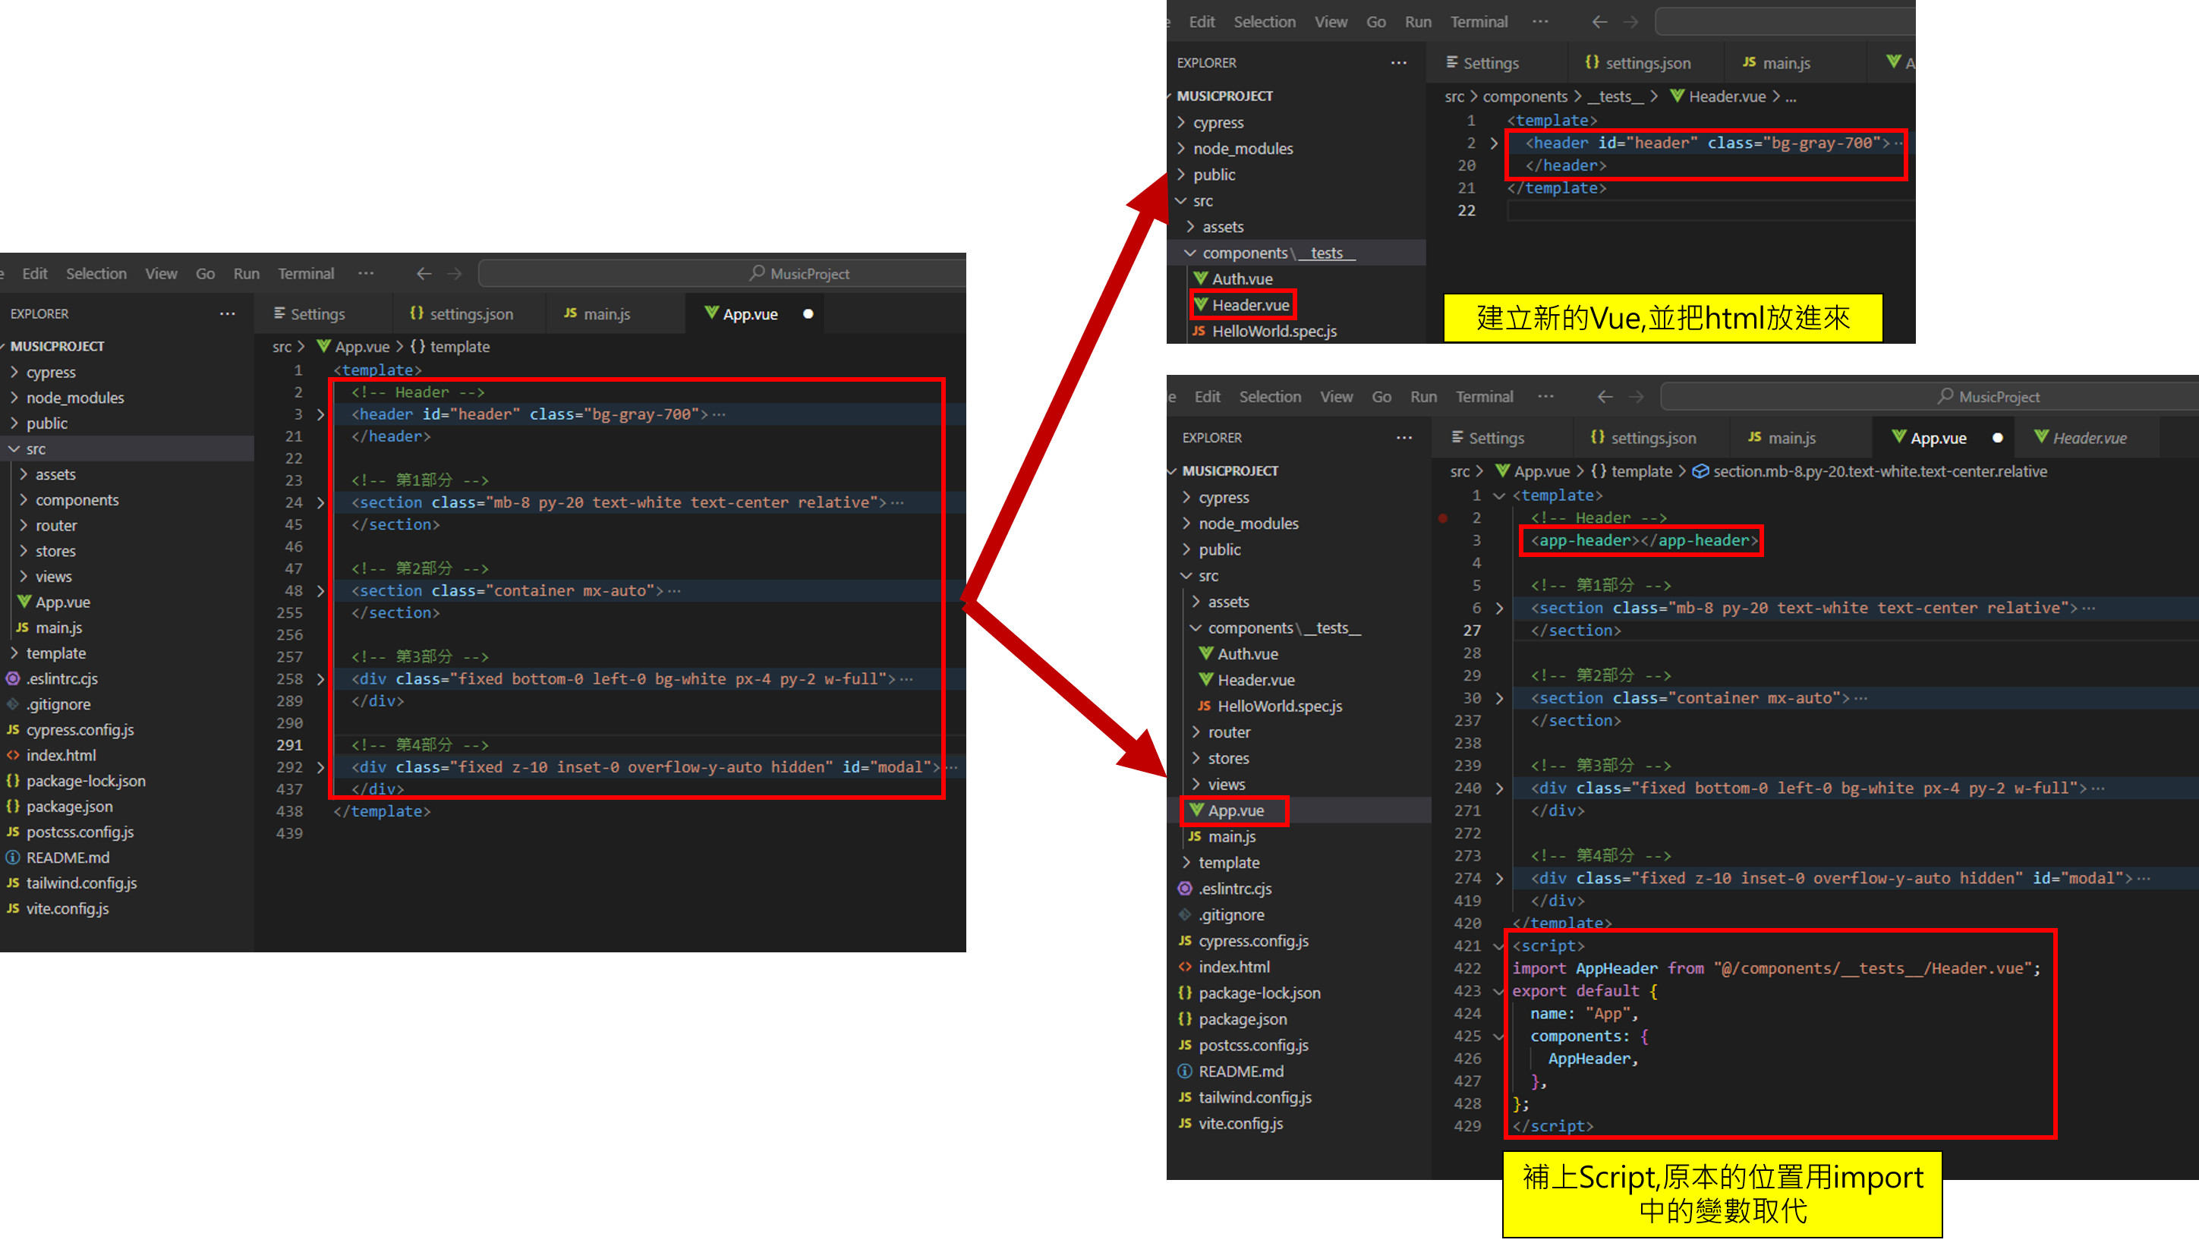Open Explorer more actions in left window

click(x=228, y=314)
